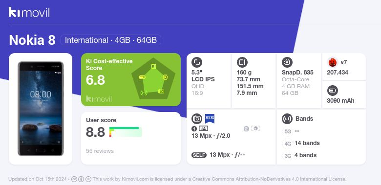The height and width of the screenshot is (185, 381).
Task: Click the Kimovil logo at top
Action: click(x=29, y=12)
